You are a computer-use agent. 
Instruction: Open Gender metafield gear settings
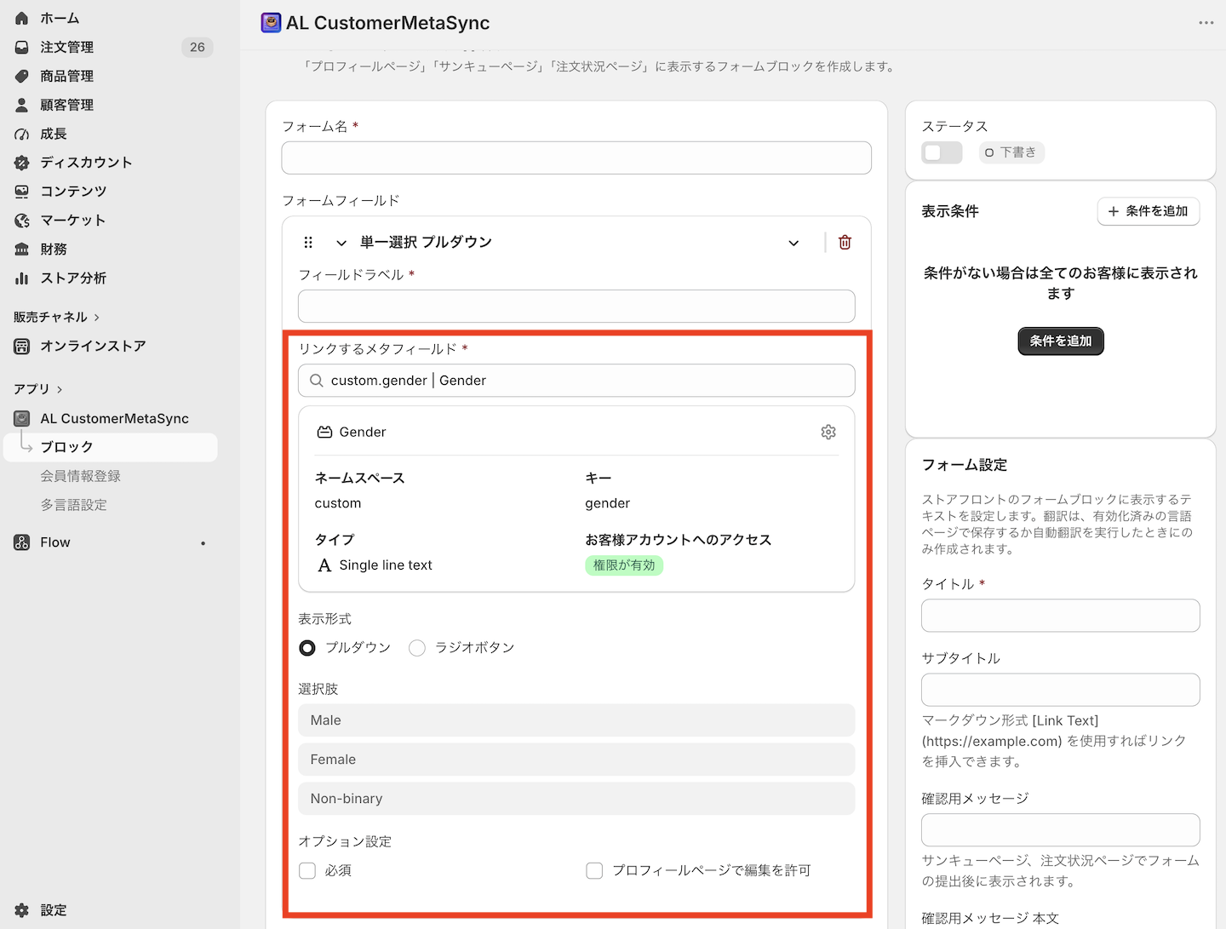[828, 433]
